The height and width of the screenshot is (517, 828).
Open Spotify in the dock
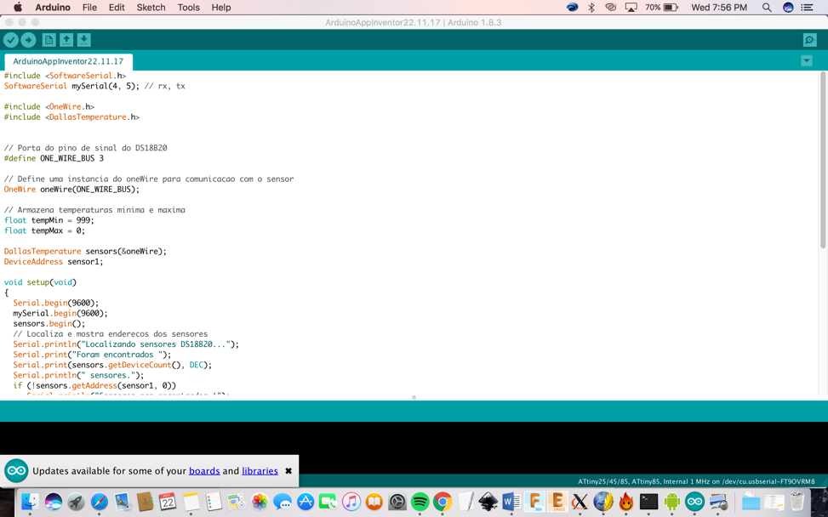click(420, 501)
